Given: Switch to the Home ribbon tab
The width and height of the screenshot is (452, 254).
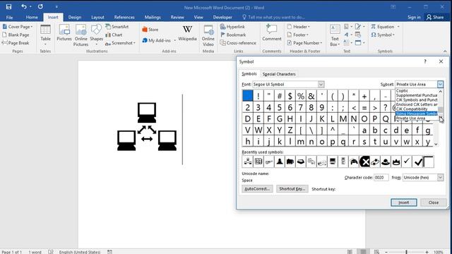Looking at the screenshot, I should click(x=32, y=17).
